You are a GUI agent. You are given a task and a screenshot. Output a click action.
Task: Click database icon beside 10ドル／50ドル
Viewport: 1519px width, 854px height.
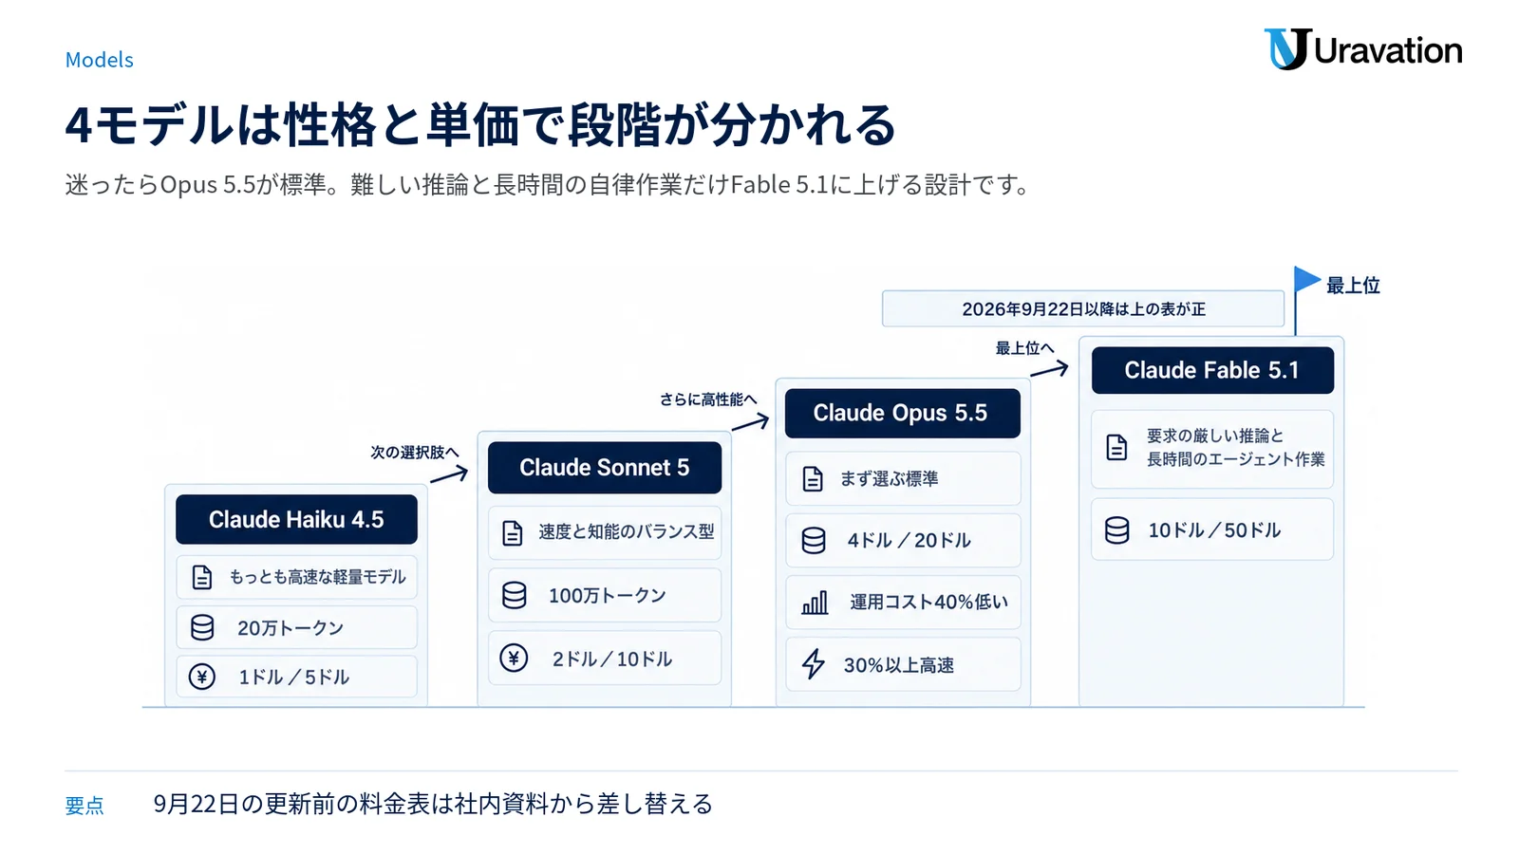tap(1117, 530)
